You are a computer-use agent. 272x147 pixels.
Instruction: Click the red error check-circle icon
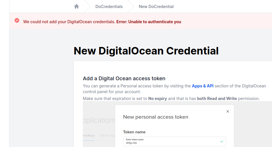tap(17, 20)
